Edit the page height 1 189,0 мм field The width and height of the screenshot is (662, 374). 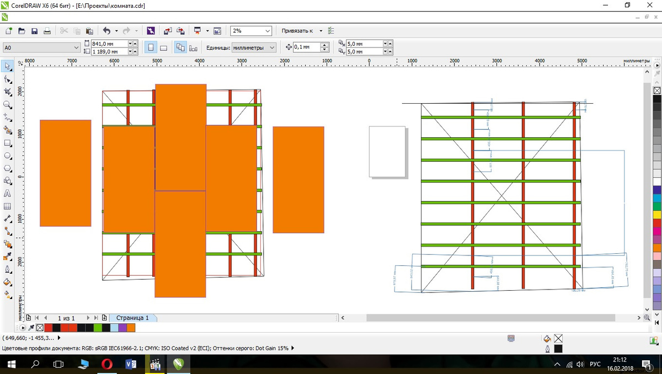(109, 51)
